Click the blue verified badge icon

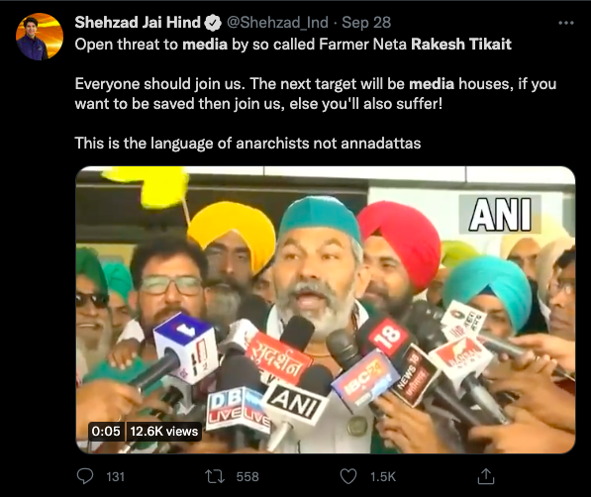click(213, 23)
